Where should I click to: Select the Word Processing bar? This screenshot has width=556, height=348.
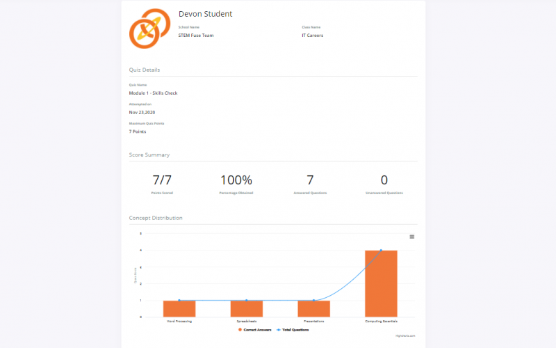click(179, 308)
